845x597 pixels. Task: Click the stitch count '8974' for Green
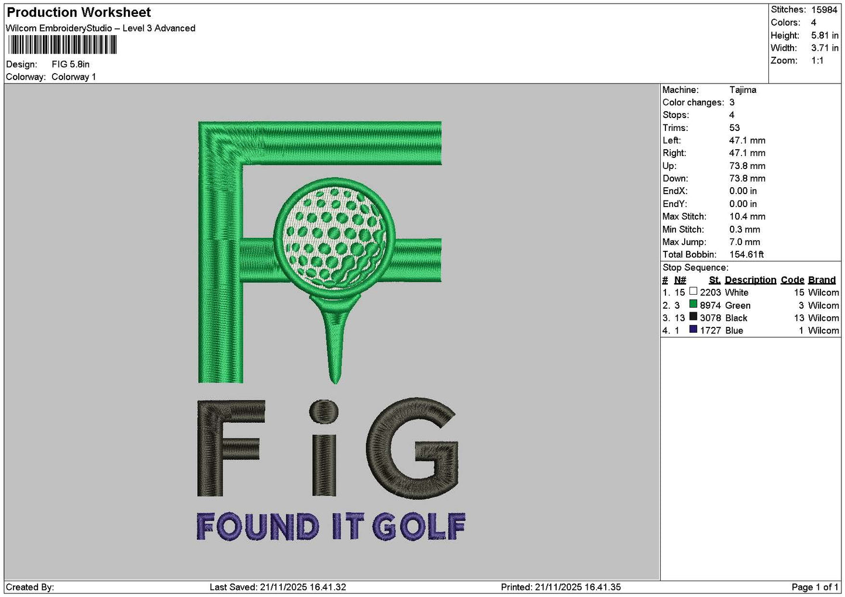711,305
